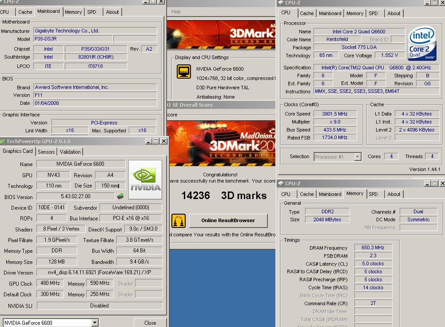Screen dimensions: 445x327
Task: Click the Multiplier value x 9.0
Action: pyautogui.click(x=334, y=122)
